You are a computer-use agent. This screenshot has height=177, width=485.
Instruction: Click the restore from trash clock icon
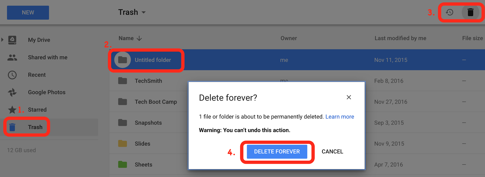(x=450, y=12)
